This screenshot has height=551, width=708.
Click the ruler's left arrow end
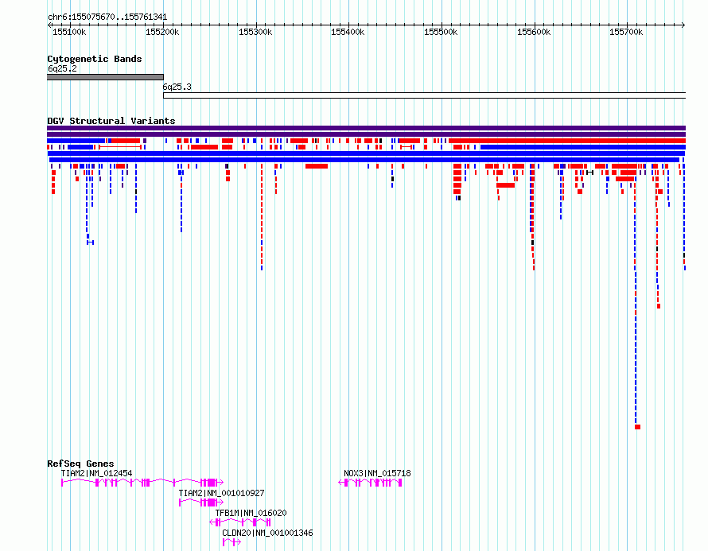(49, 25)
